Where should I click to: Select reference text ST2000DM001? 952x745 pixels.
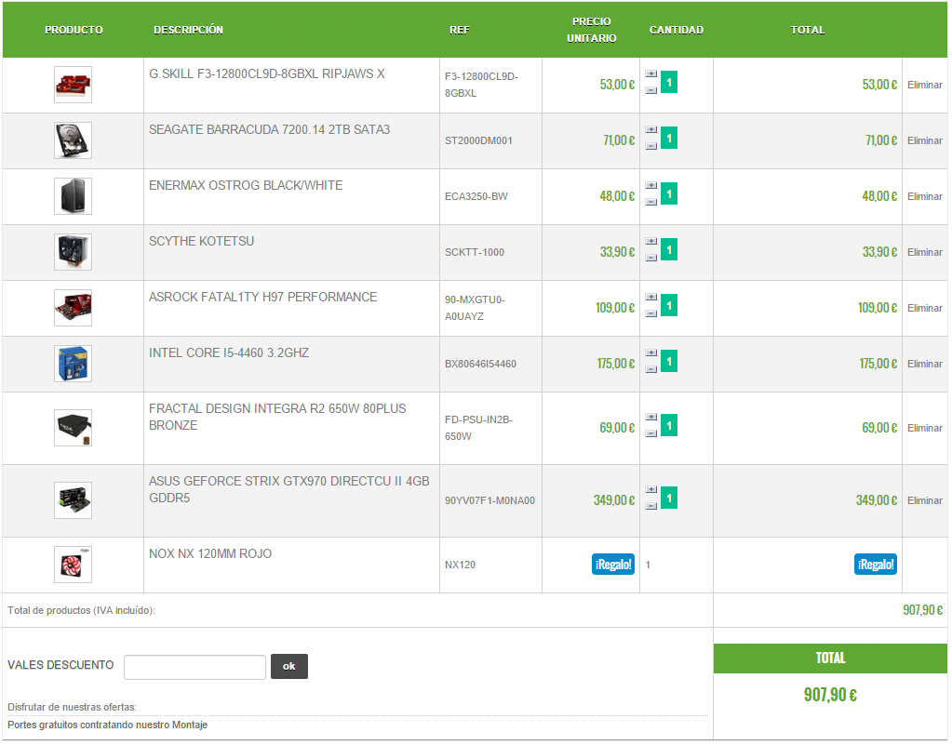point(478,140)
